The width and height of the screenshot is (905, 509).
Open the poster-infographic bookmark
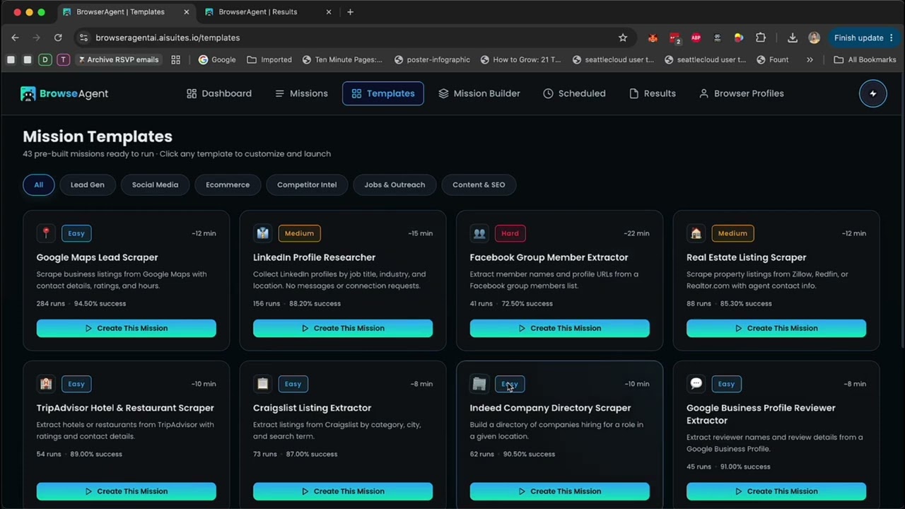[432, 59]
